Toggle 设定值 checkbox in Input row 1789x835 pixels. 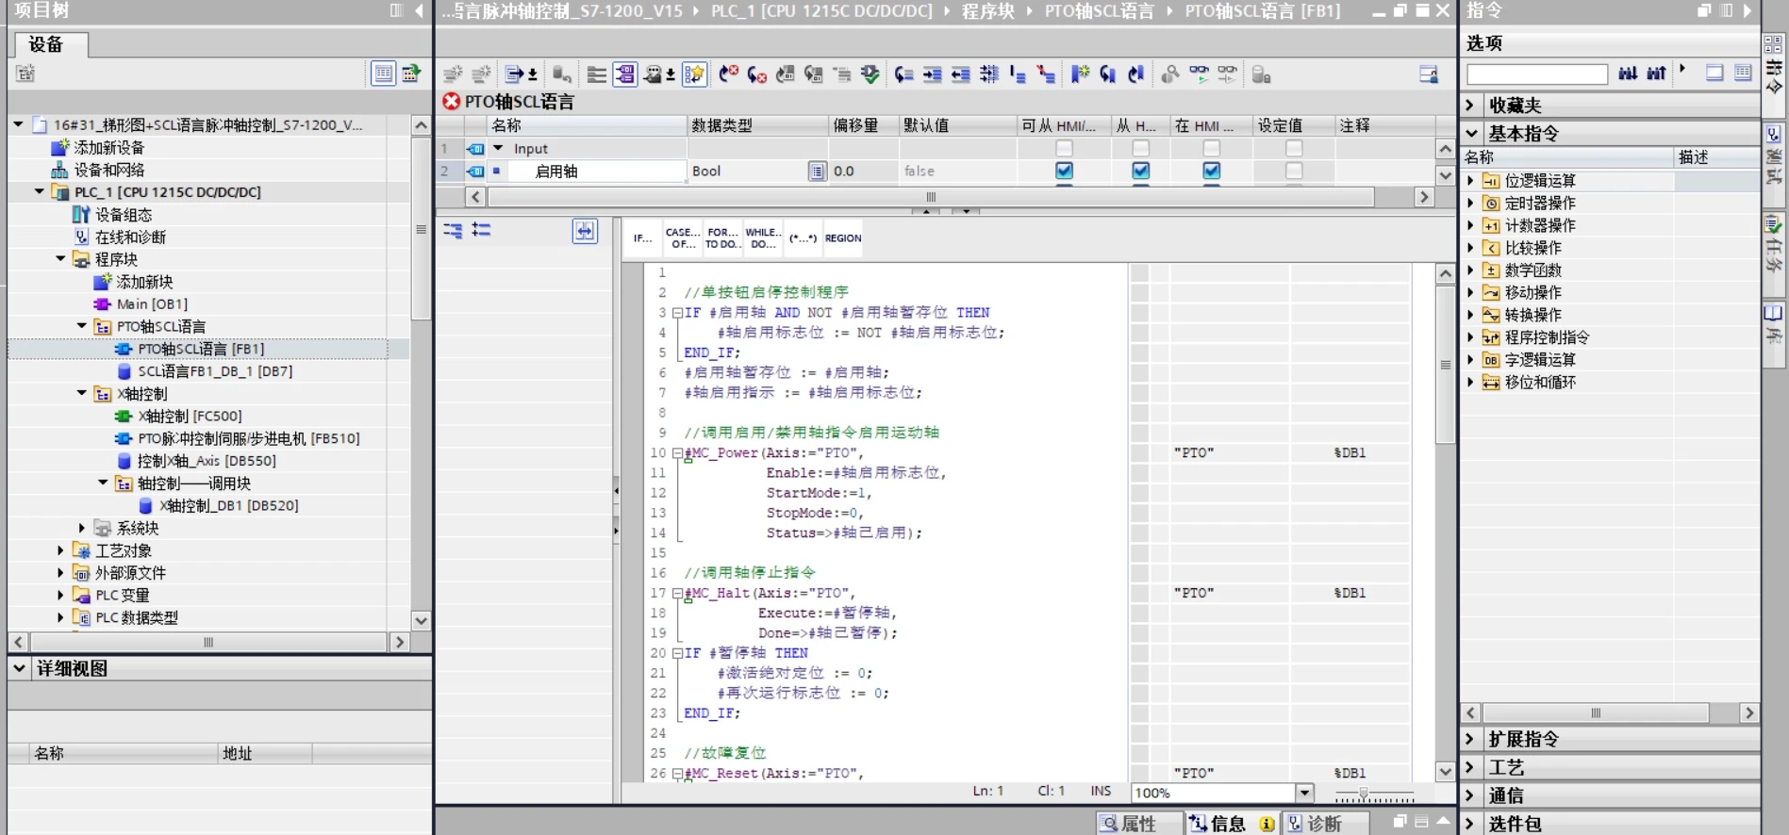[x=1294, y=148]
